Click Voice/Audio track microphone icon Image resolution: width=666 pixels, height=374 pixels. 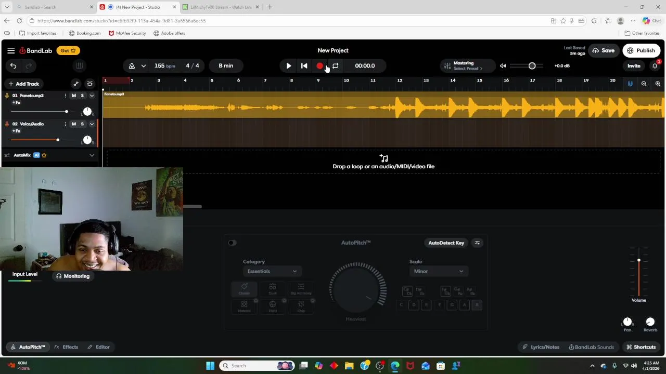(7, 124)
